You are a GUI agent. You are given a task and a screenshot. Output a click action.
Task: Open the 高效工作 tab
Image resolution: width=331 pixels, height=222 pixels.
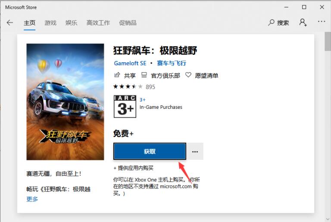click(98, 22)
